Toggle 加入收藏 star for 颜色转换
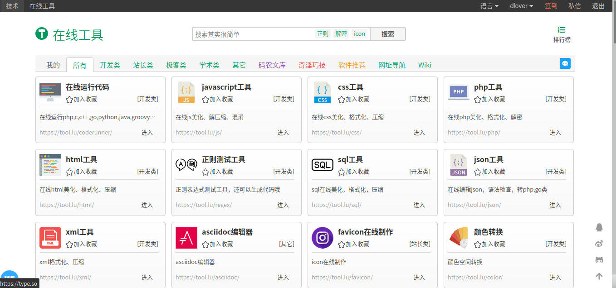 (478, 244)
